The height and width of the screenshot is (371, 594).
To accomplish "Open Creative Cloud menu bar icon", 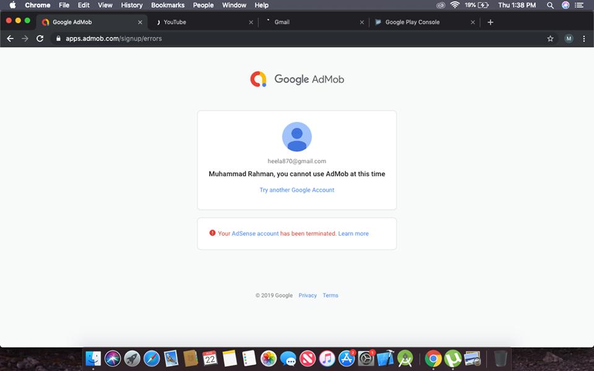I will tap(440, 6).
